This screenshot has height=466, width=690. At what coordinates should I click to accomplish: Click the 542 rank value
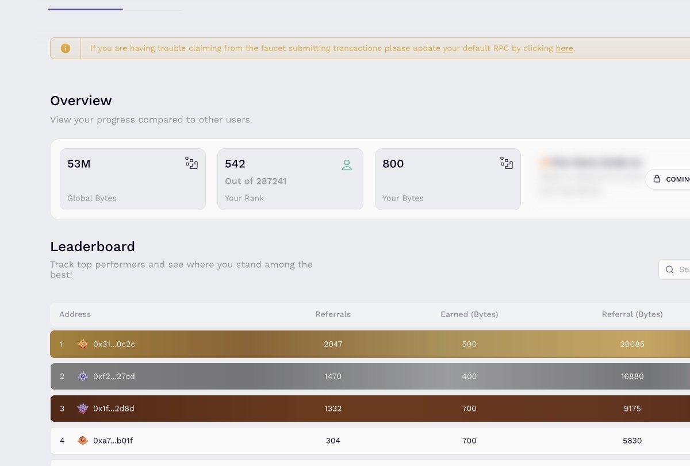235,164
